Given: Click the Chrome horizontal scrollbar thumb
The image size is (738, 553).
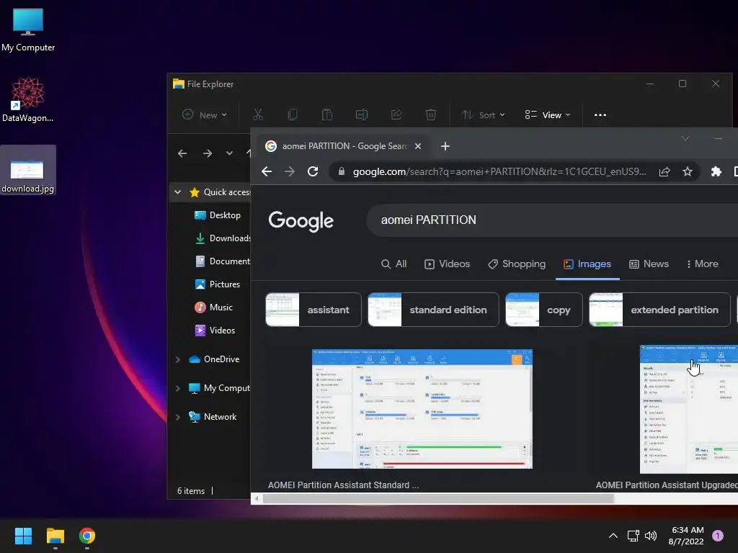Looking at the screenshot, I should click(x=438, y=498).
